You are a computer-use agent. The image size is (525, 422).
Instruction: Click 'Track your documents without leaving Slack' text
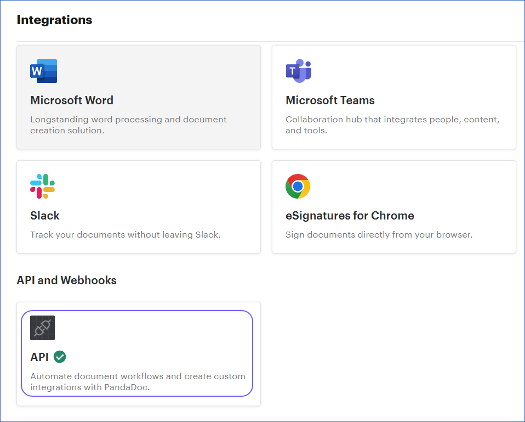click(x=125, y=235)
